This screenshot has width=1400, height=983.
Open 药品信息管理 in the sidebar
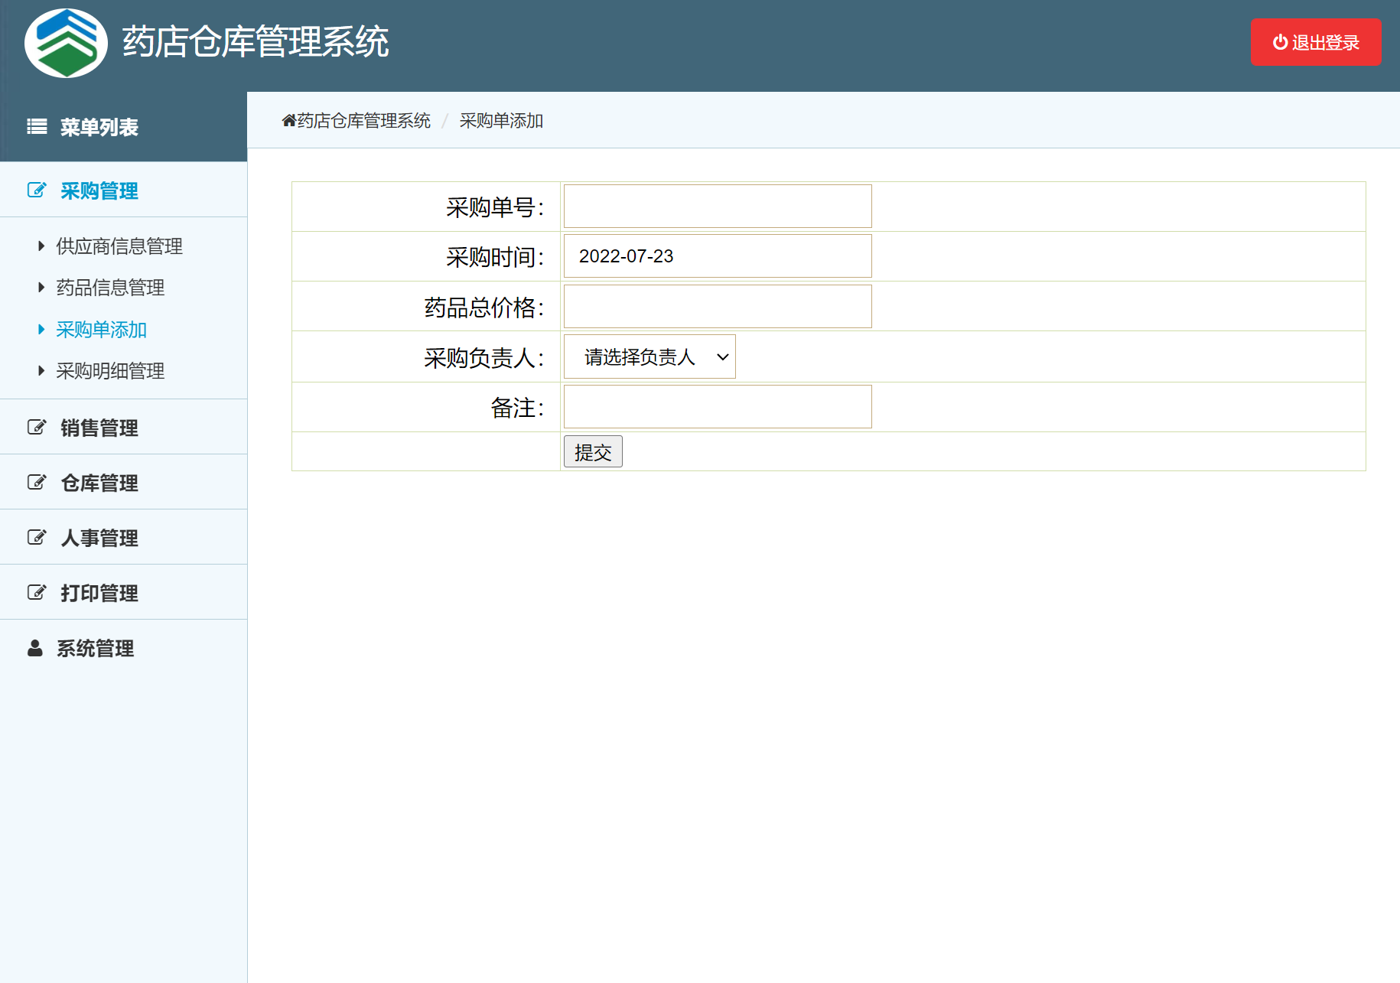coord(110,288)
